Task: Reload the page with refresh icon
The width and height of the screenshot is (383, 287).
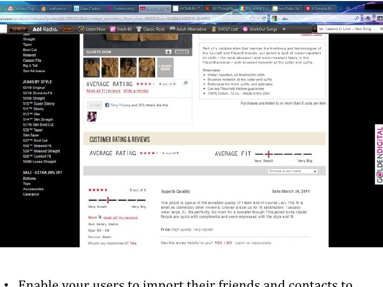Action: pyautogui.click(x=264, y=18)
